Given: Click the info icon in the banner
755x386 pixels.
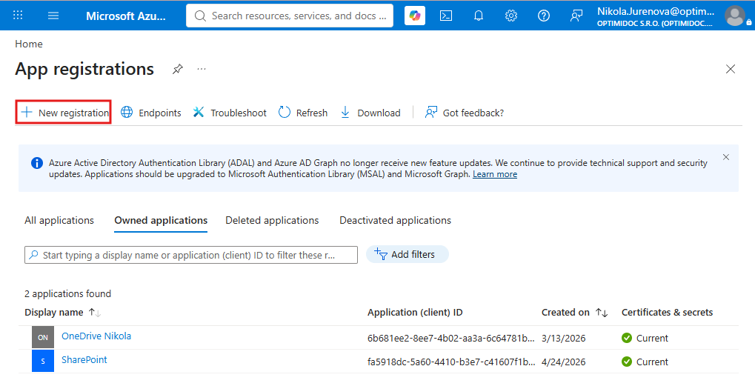Looking at the screenshot, I should [37, 163].
